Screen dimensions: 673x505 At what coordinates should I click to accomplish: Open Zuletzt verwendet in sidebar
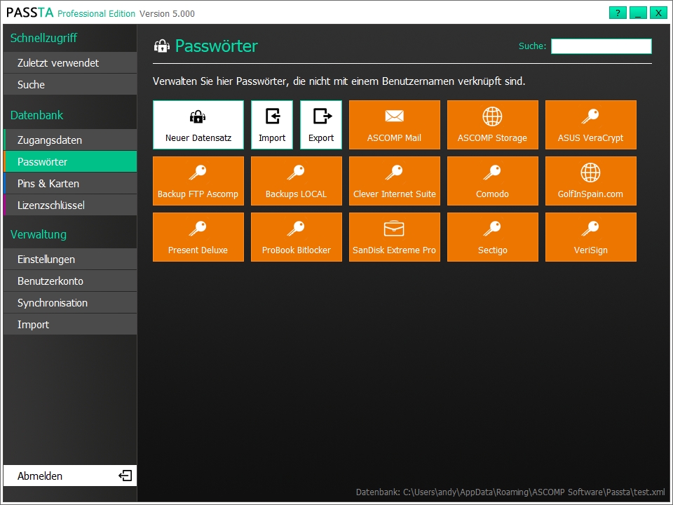[70, 62]
